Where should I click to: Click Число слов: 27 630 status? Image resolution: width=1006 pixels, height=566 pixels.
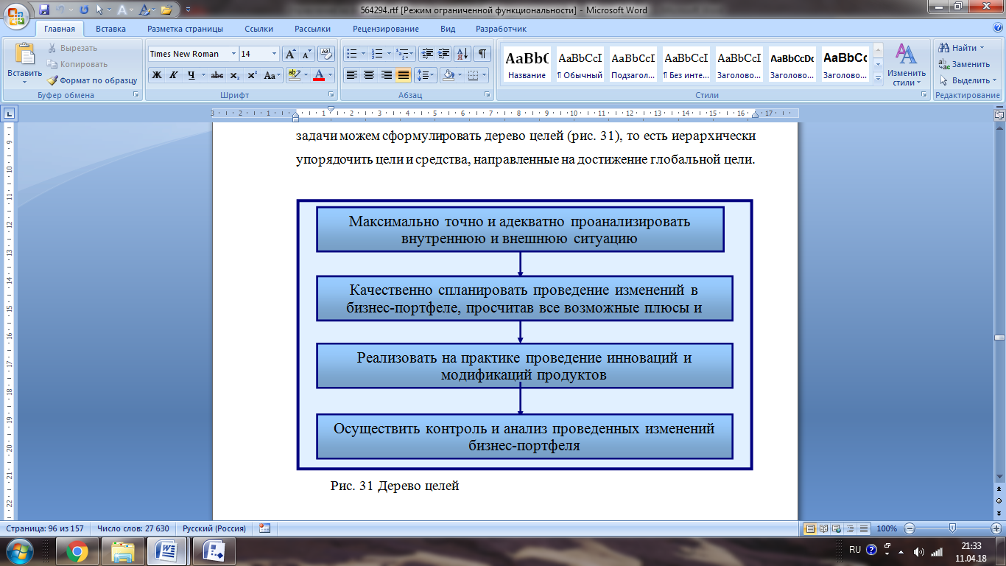tap(133, 528)
